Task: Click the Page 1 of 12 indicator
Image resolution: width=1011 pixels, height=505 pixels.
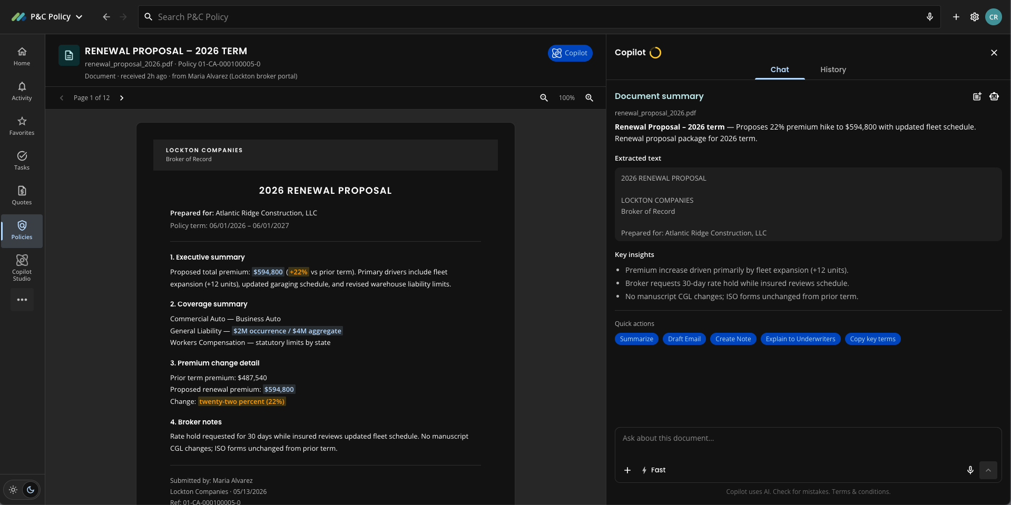Action: click(92, 98)
